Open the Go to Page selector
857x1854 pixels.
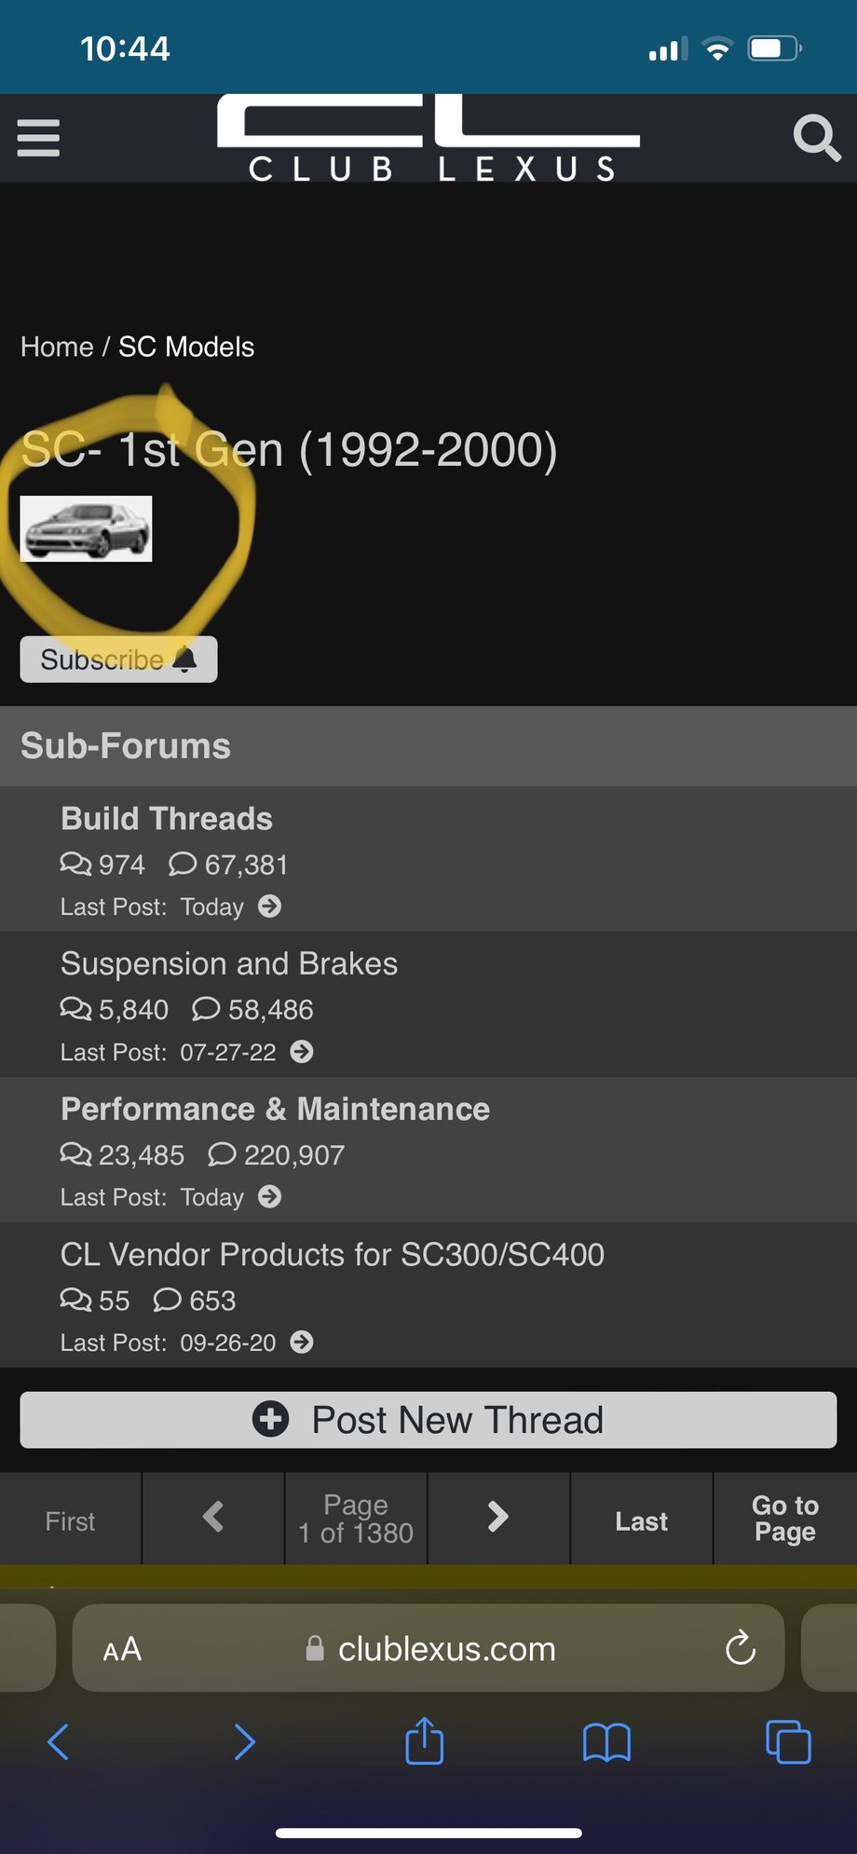pyautogui.click(x=785, y=1518)
